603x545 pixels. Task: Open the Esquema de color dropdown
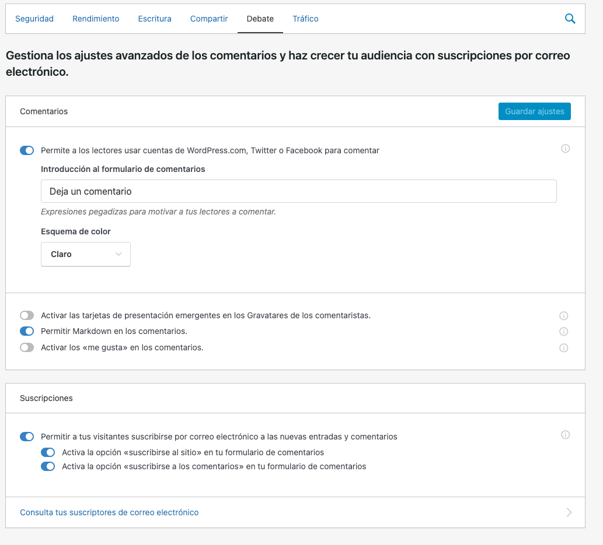coord(86,254)
